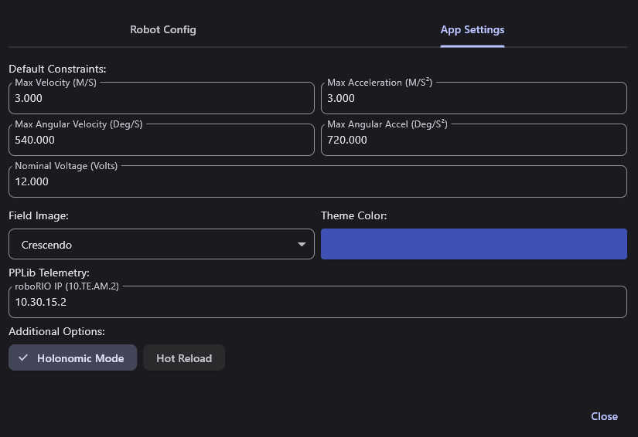Open the blue Theme Color picker
This screenshot has width=638, height=437.
pyautogui.click(x=473, y=244)
